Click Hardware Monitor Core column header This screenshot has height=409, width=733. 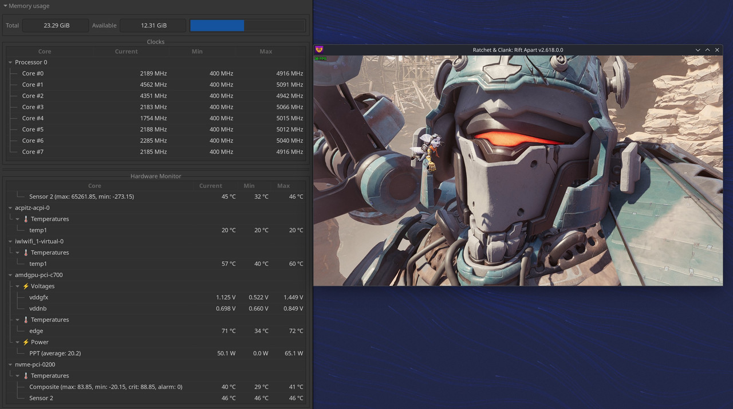tap(94, 186)
